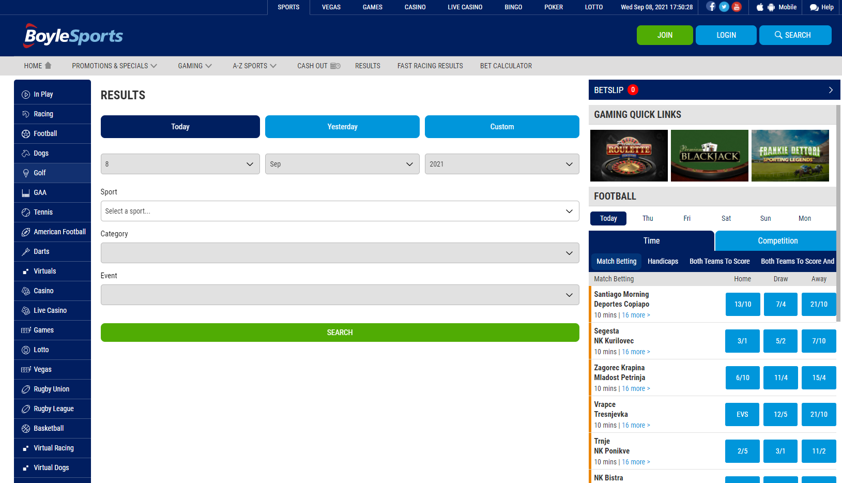This screenshot has width=842, height=483.
Task: Open the Live Casino top menu
Action: click(x=465, y=7)
